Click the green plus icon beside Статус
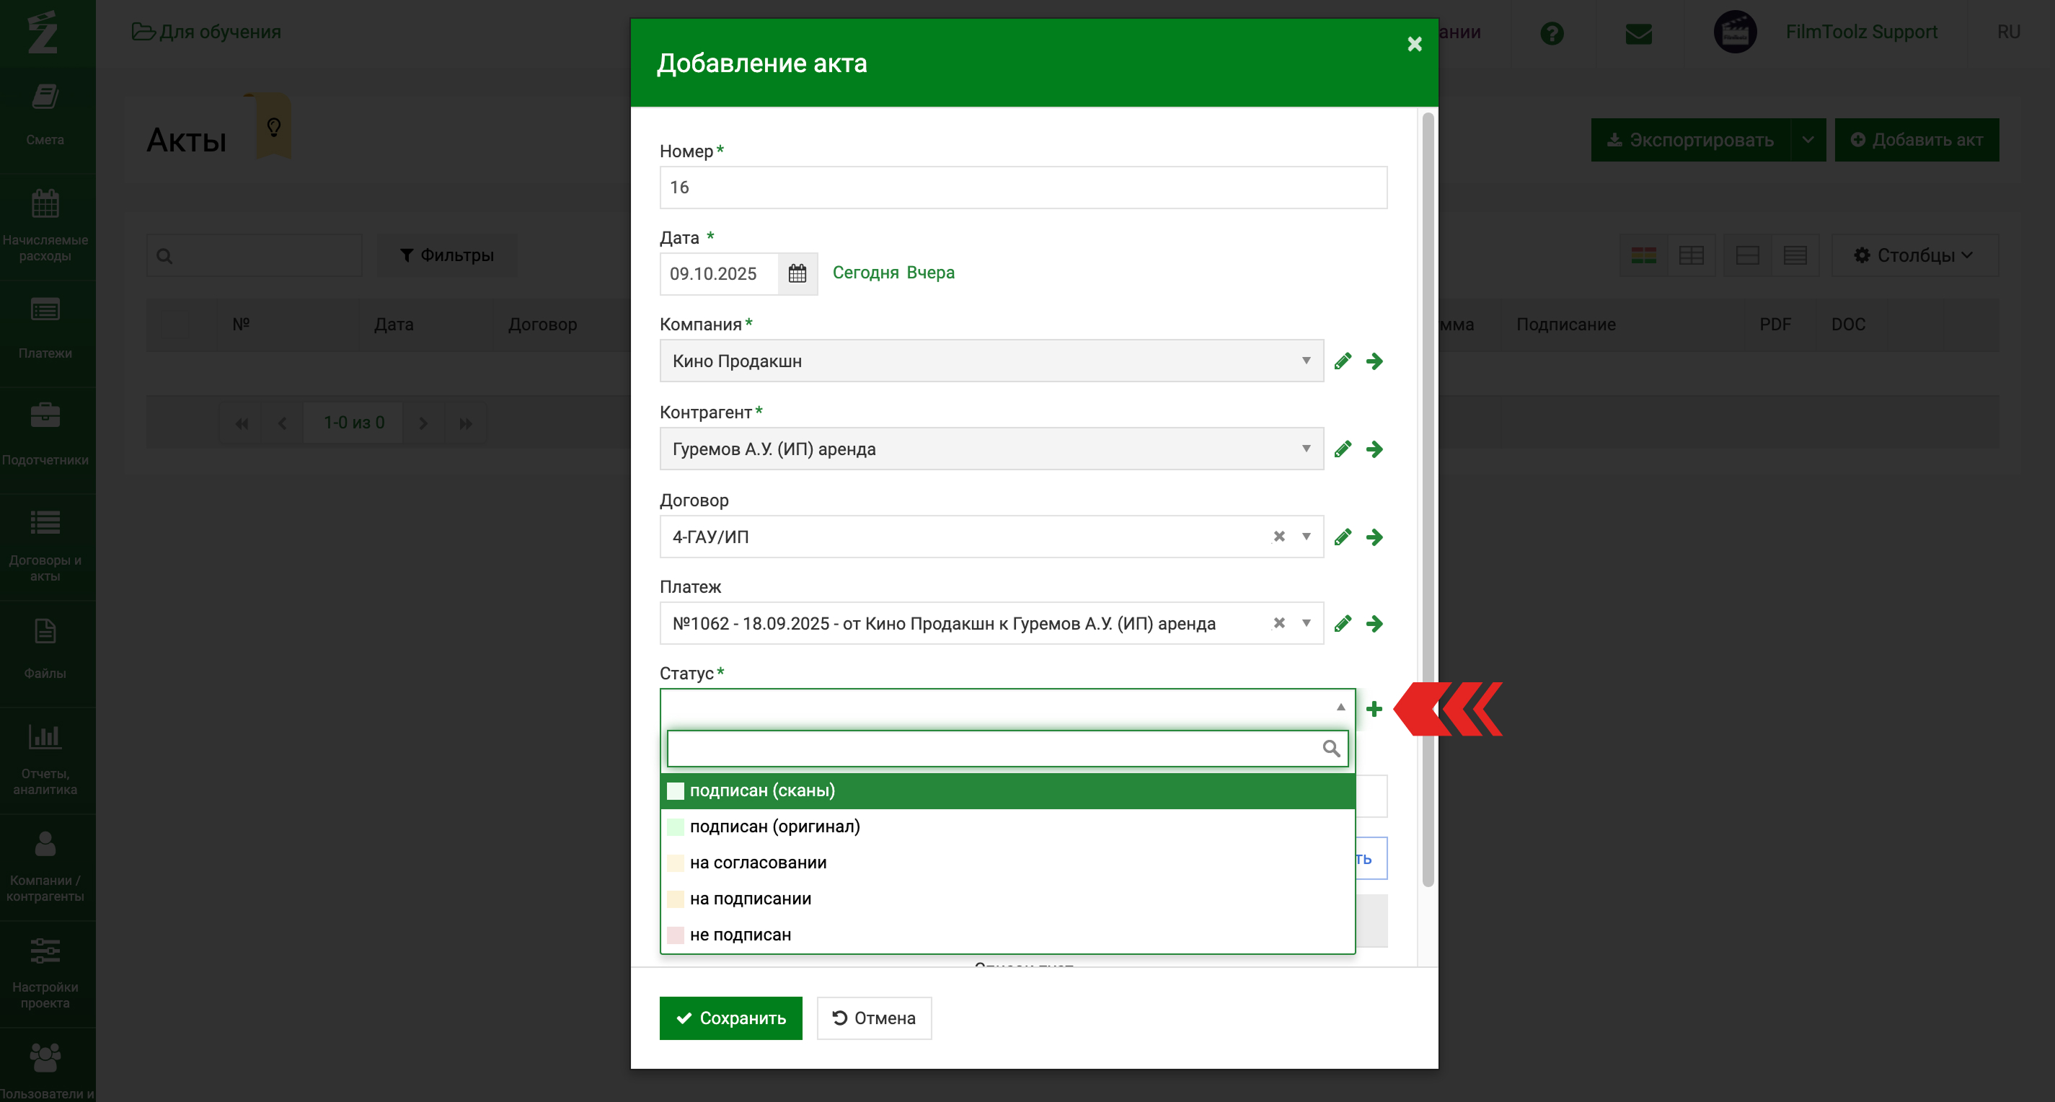 [x=1374, y=709]
